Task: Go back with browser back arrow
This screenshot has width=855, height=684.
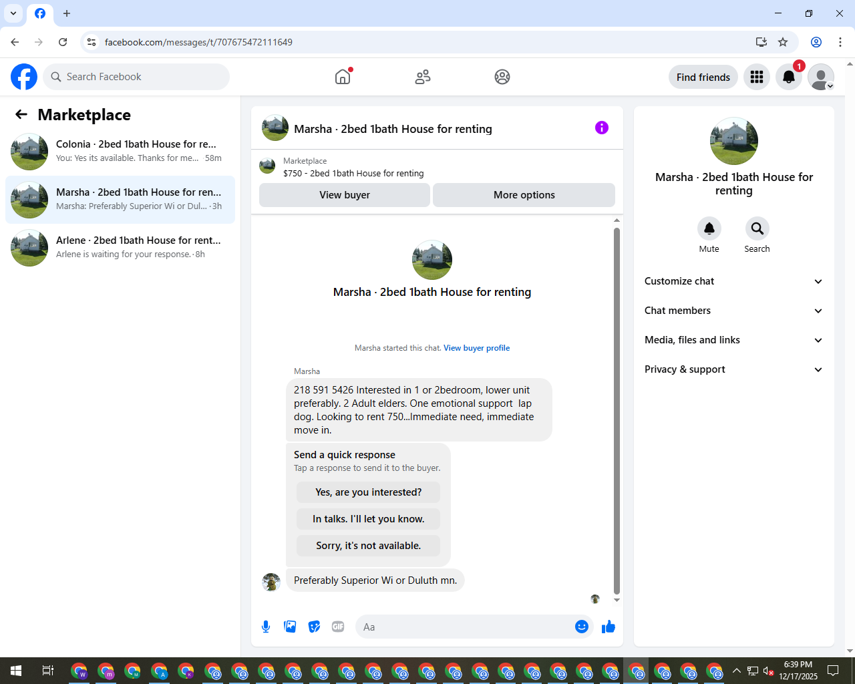Action: pos(15,42)
